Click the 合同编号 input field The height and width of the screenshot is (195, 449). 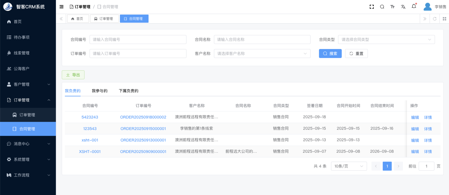(138, 40)
